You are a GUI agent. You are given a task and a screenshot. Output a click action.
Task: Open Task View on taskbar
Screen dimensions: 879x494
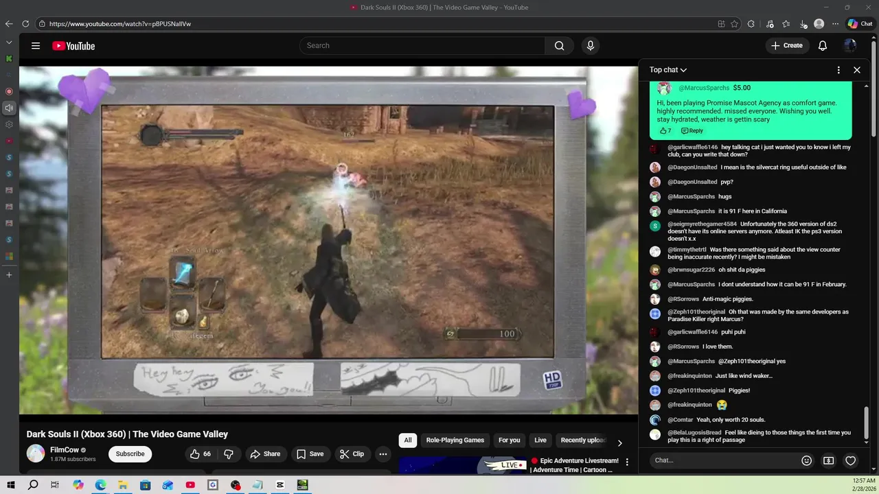tap(55, 485)
